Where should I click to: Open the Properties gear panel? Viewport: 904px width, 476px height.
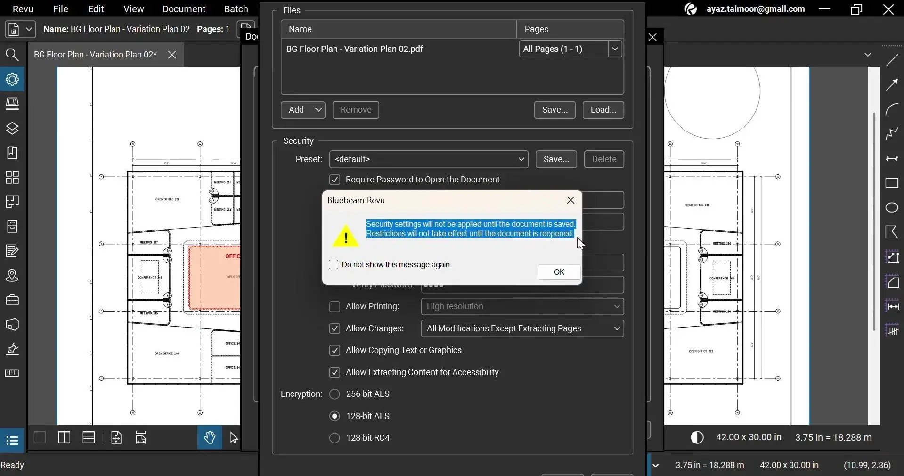coord(12,79)
